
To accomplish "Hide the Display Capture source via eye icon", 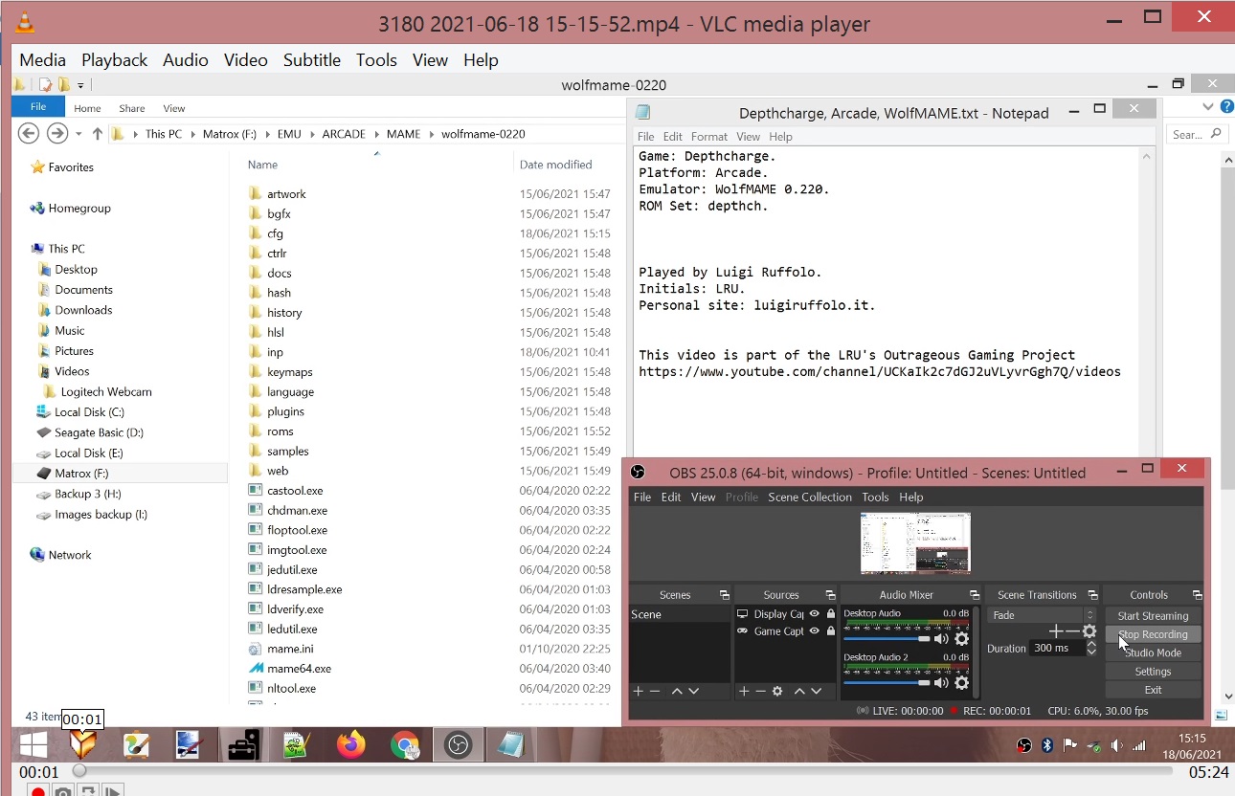I will 815,614.
